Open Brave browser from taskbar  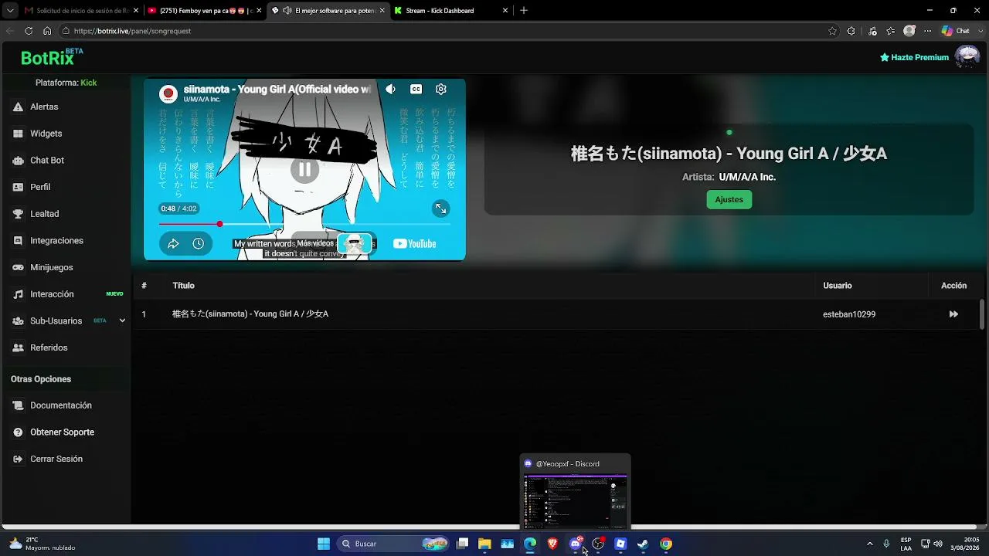tap(552, 544)
